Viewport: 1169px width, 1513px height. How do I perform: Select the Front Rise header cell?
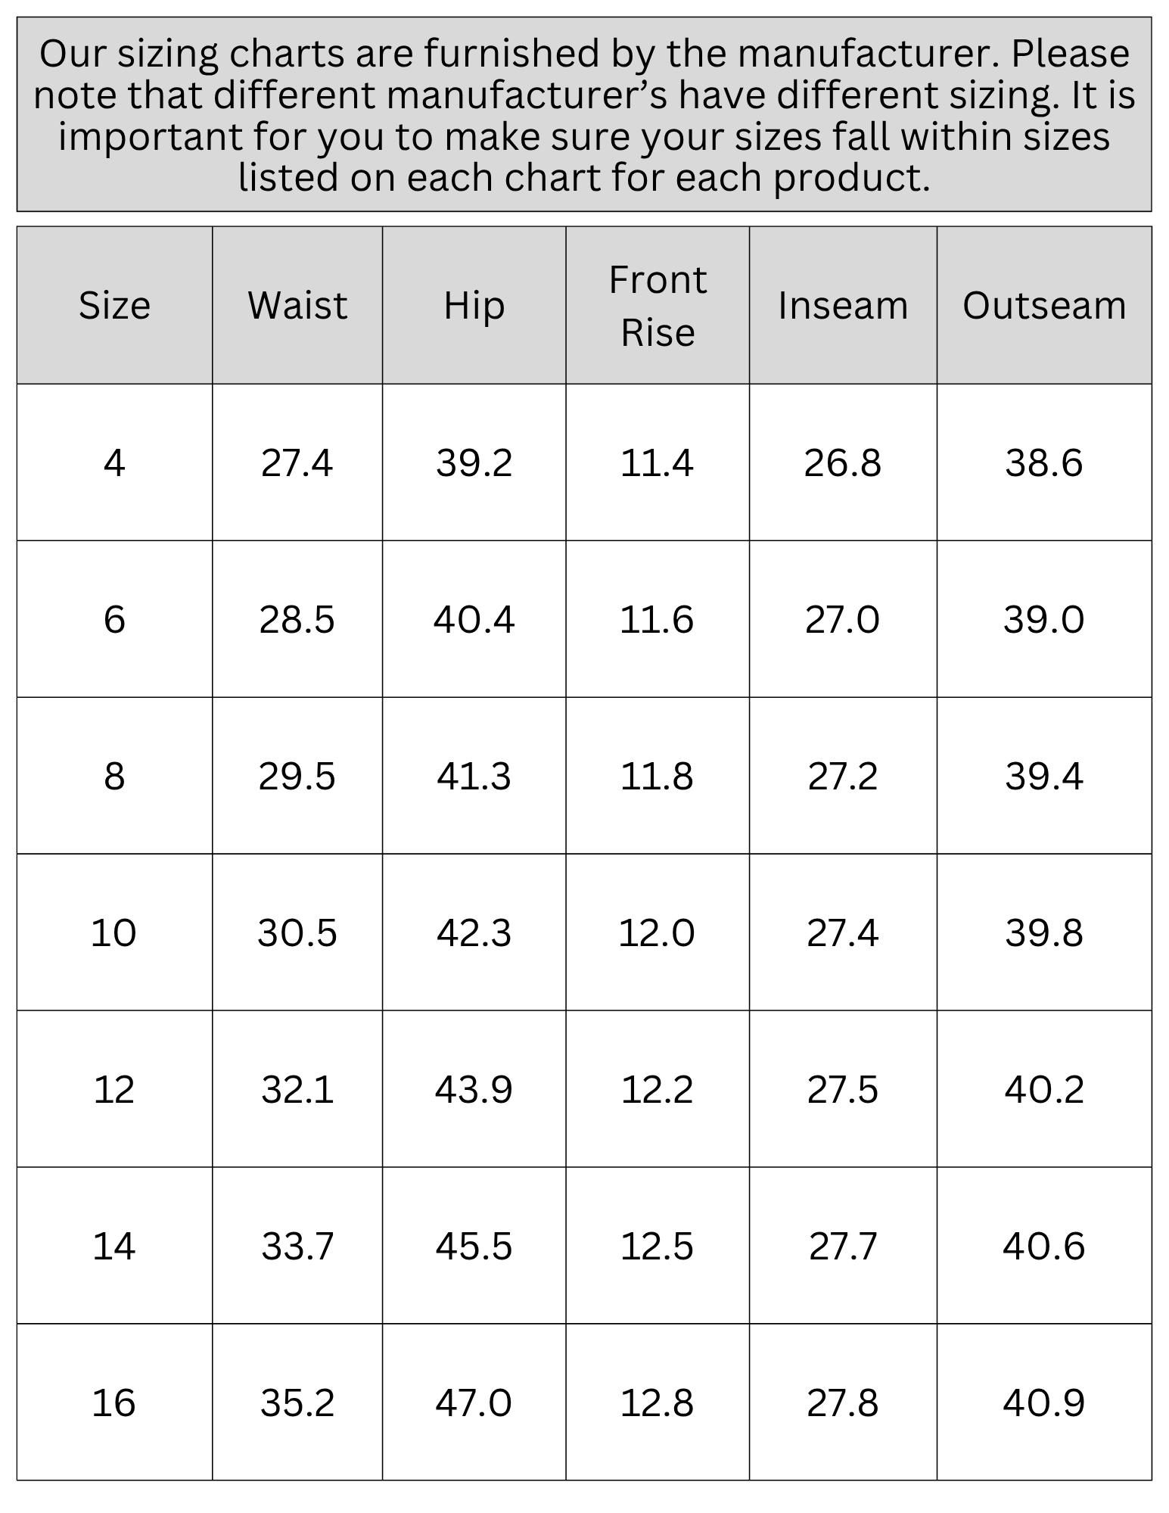[x=658, y=305]
